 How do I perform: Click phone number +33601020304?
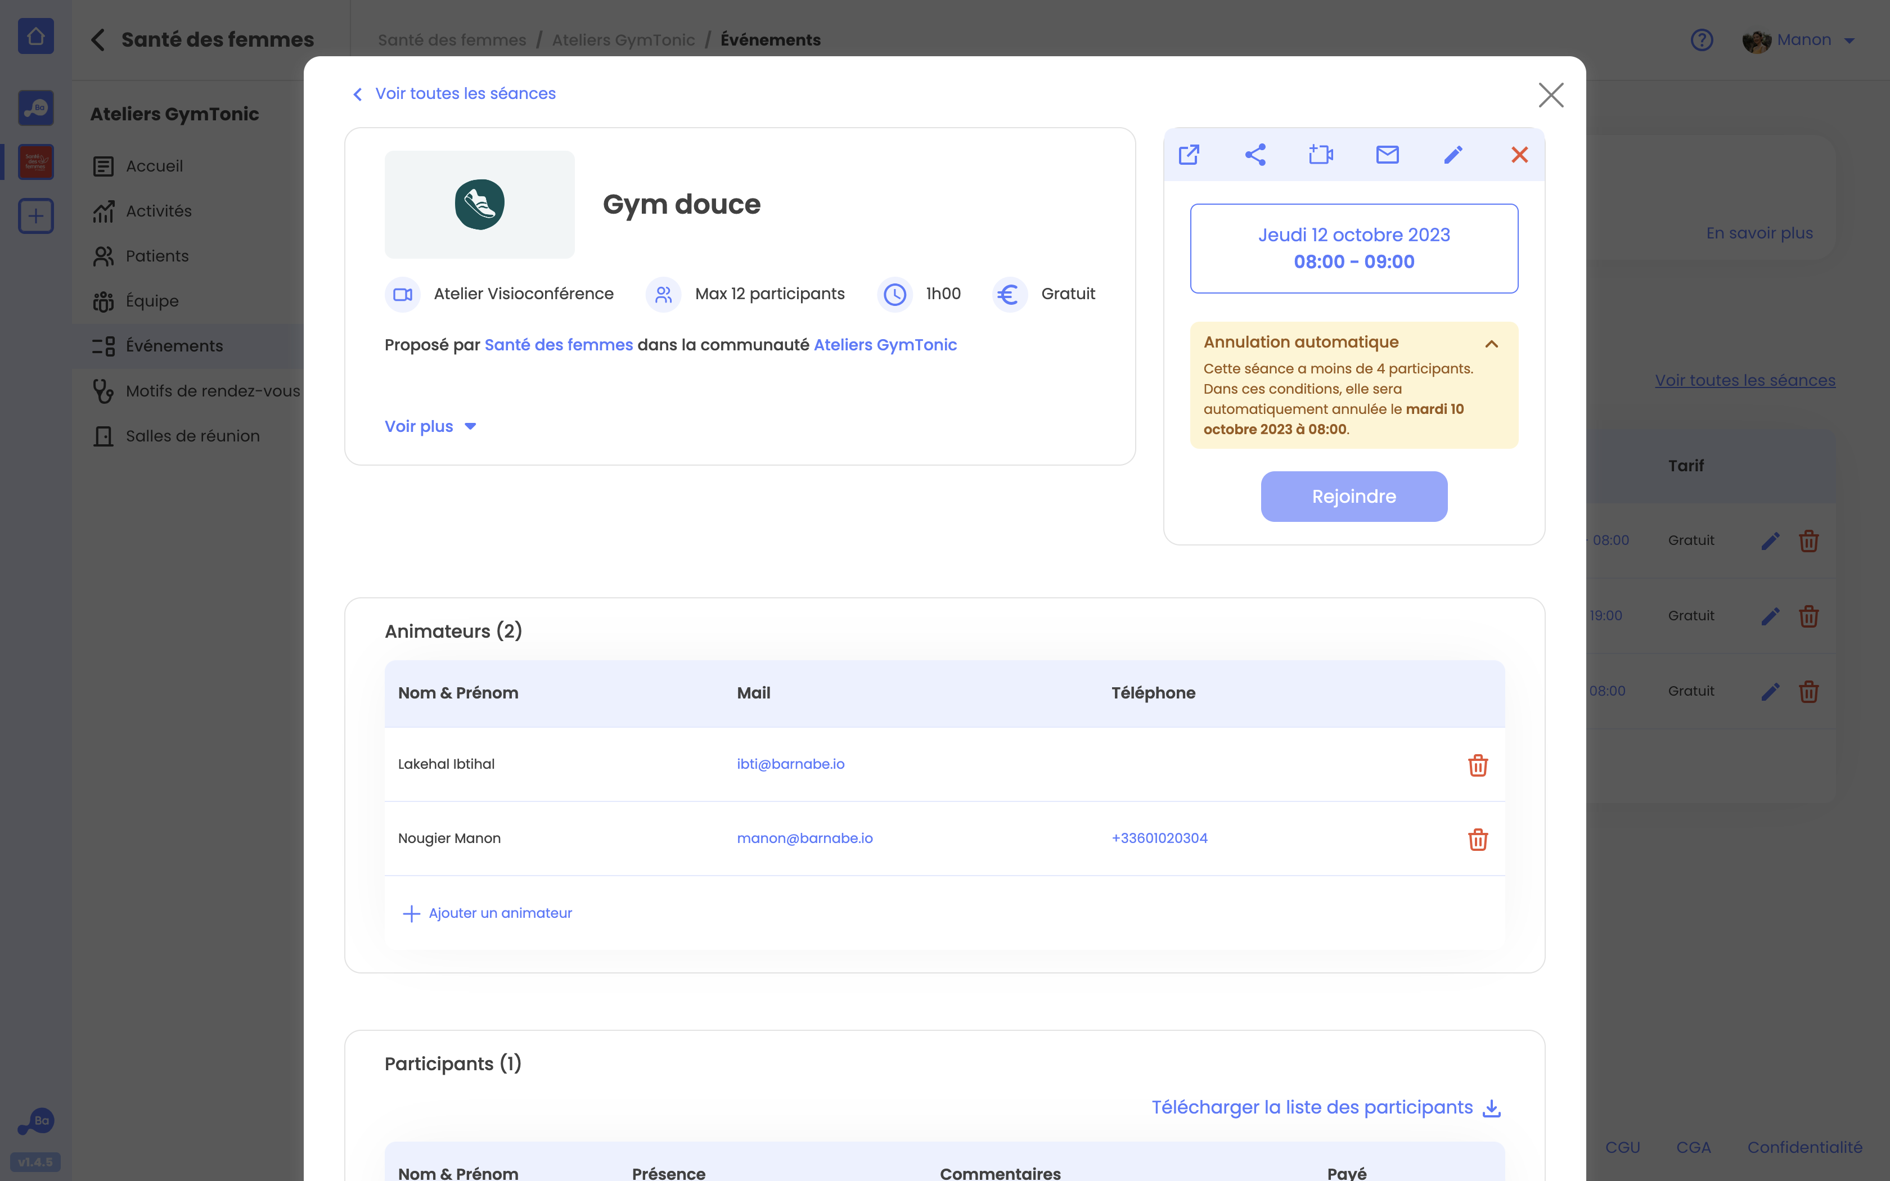(x=1159, y=838)
